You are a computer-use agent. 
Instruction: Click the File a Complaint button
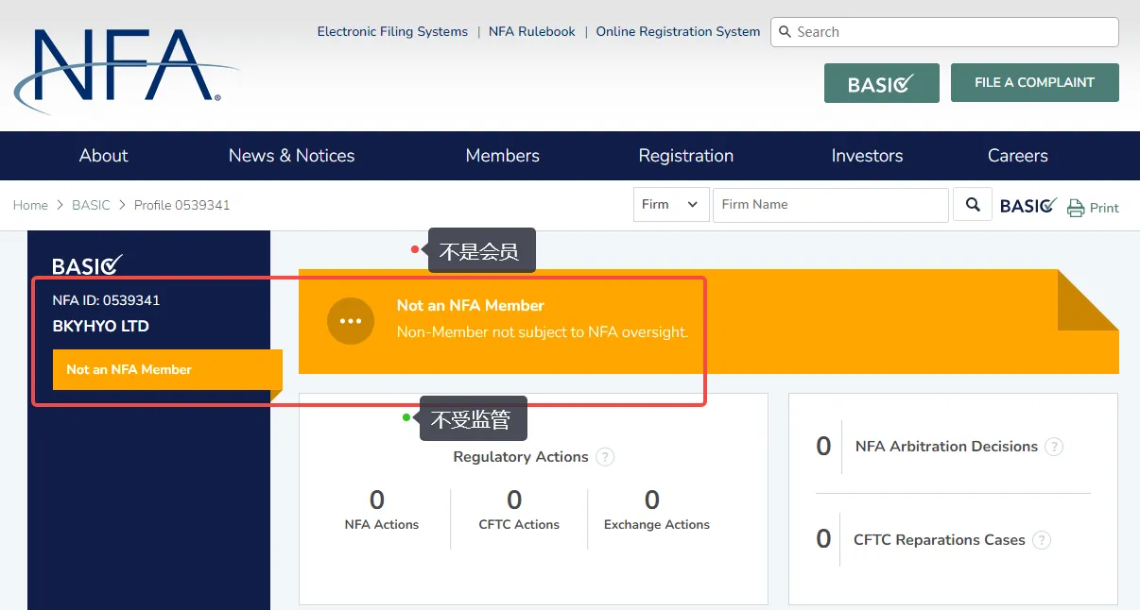[x=1035, y=82]
